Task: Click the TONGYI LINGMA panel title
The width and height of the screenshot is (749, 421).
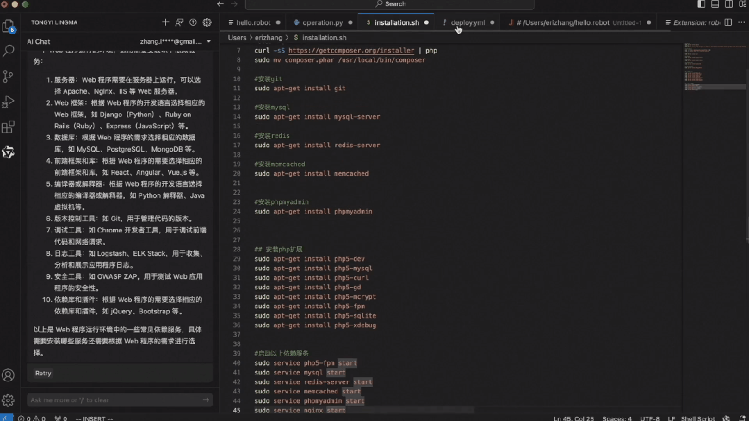Action: click(x=54, y=22)
